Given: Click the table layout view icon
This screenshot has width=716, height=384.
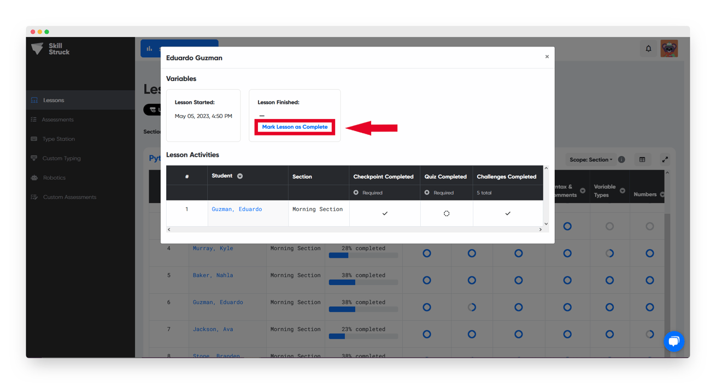Looking at the screenshot, I should click(x=642, y=159).
